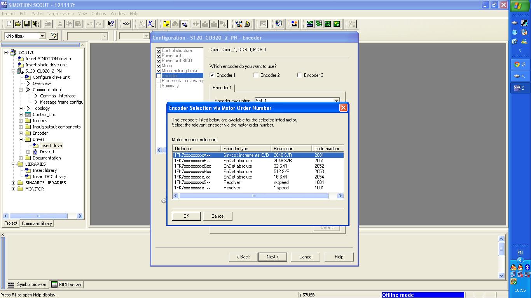The image size is (531, 298).
Task: Click the first green trace icon
Action: pyautogui.click(x=310, y=24)
